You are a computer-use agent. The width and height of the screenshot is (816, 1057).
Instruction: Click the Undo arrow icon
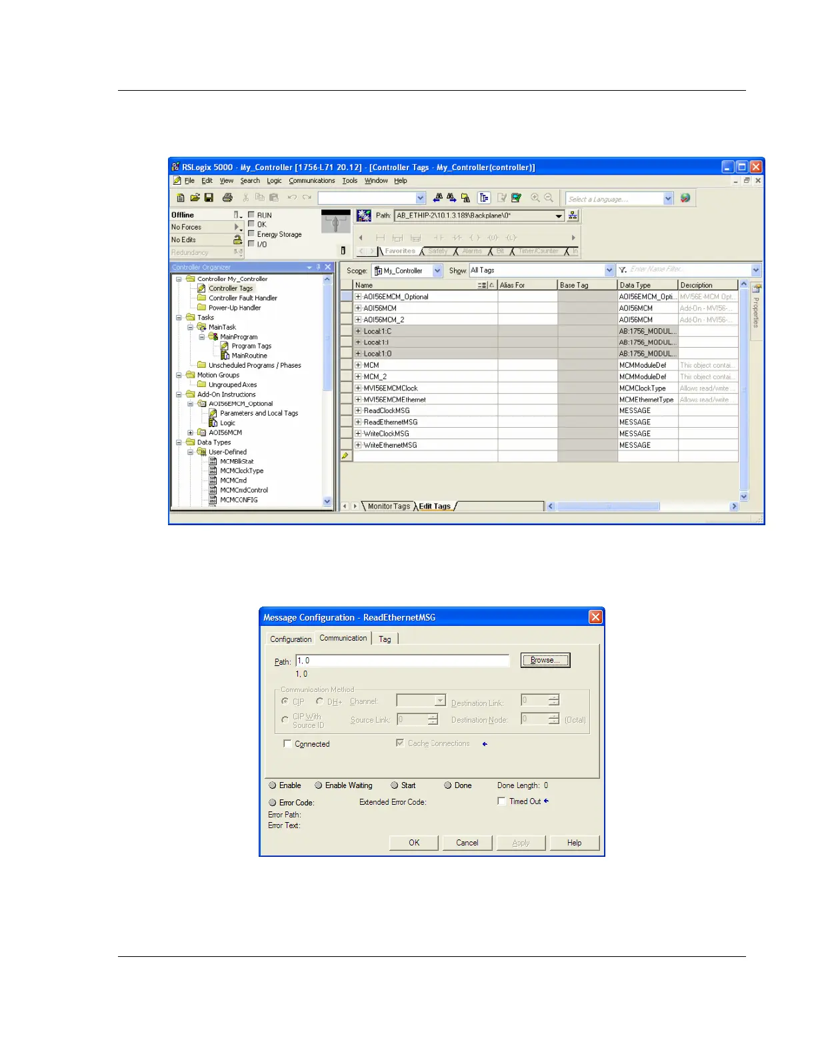292,198
